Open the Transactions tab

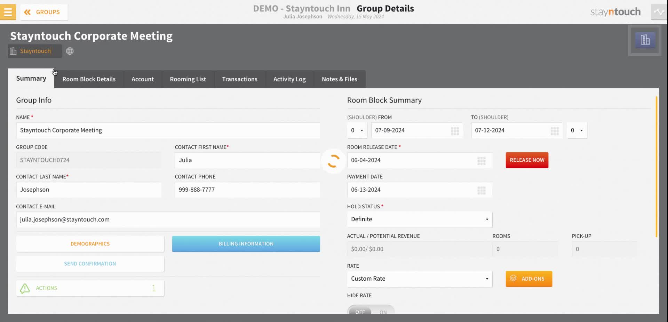[x=240, y=79]
